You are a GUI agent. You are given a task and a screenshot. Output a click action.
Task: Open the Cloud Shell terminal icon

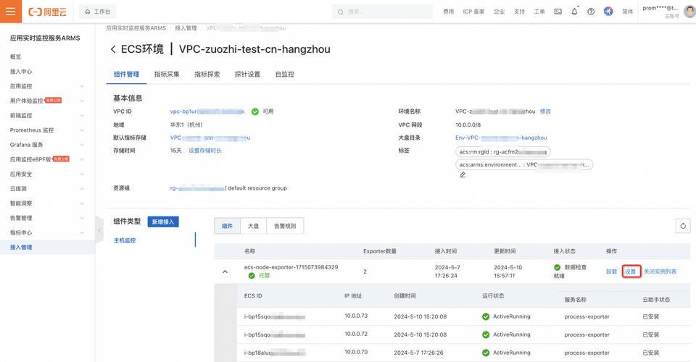click(x=558, y=12)
